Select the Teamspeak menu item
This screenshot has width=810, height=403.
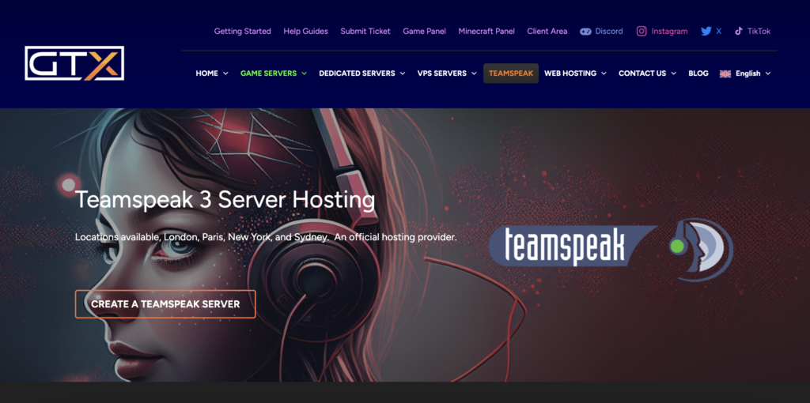[x=511, y=73]
